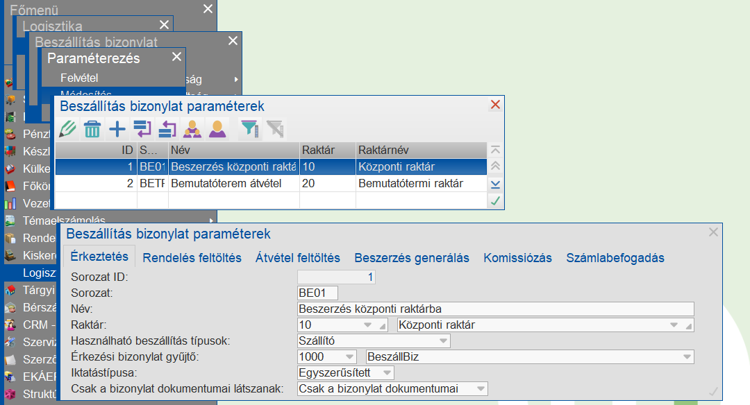Click the copy record arrows icon
The width and height of the screenshot is (750, 405).
tap(143, 129)
